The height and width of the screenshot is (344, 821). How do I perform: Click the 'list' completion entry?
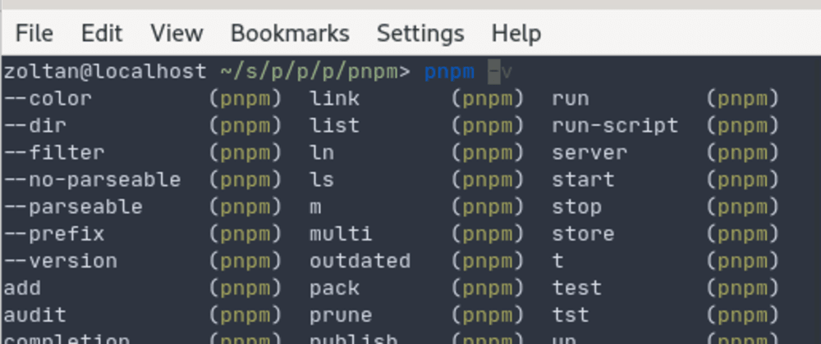pos(335,126)
